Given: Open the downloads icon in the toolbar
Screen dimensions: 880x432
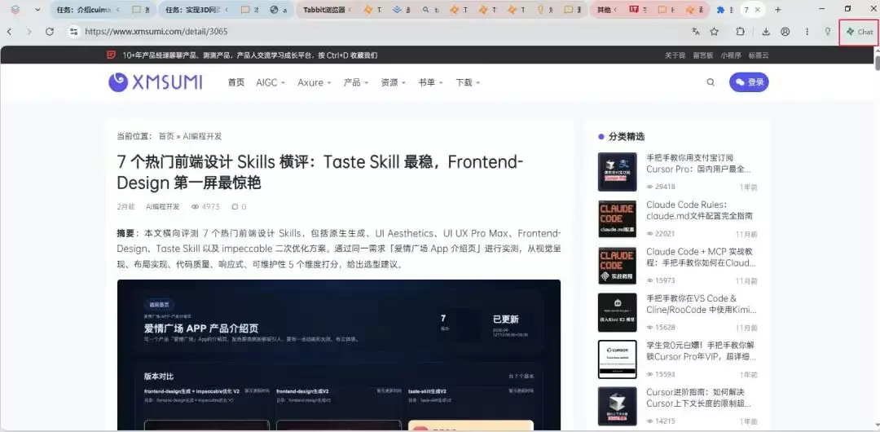Looking at the screenshot, I should (766, 32).
